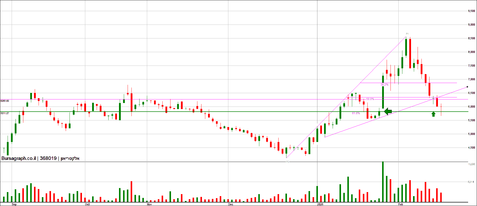This screenshot has height=206, width=477.
Task: Click the 9,500 price axis label
Action: (472, 11)
